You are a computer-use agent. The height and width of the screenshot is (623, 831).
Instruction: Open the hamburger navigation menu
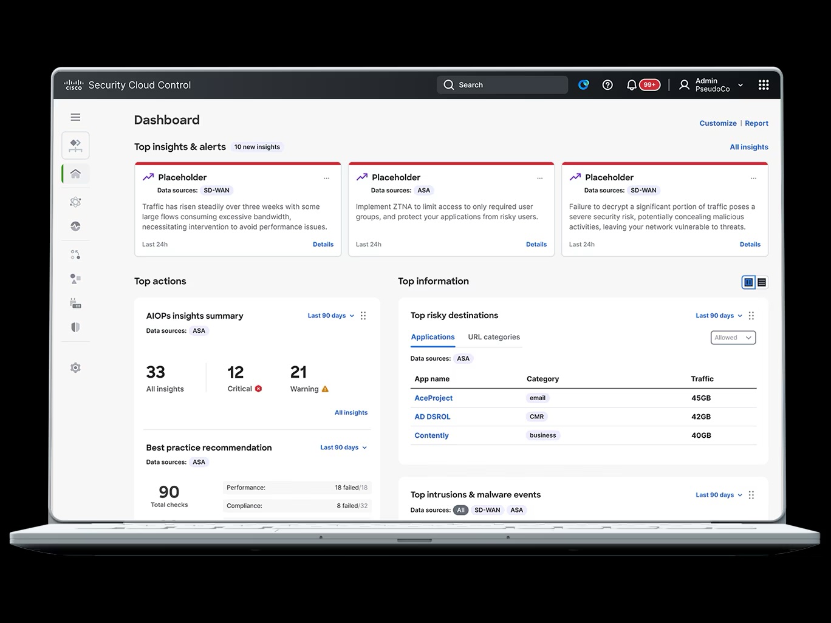[x=75, y=117]
